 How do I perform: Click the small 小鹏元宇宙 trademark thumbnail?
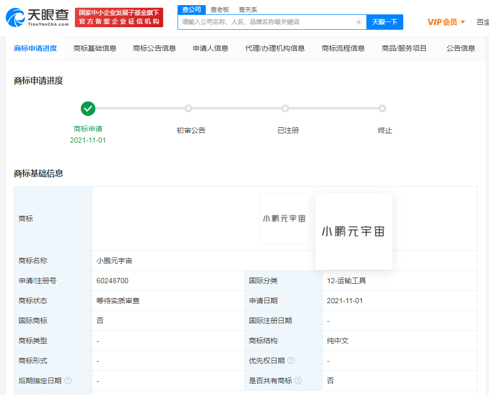(x=285, y=219)
